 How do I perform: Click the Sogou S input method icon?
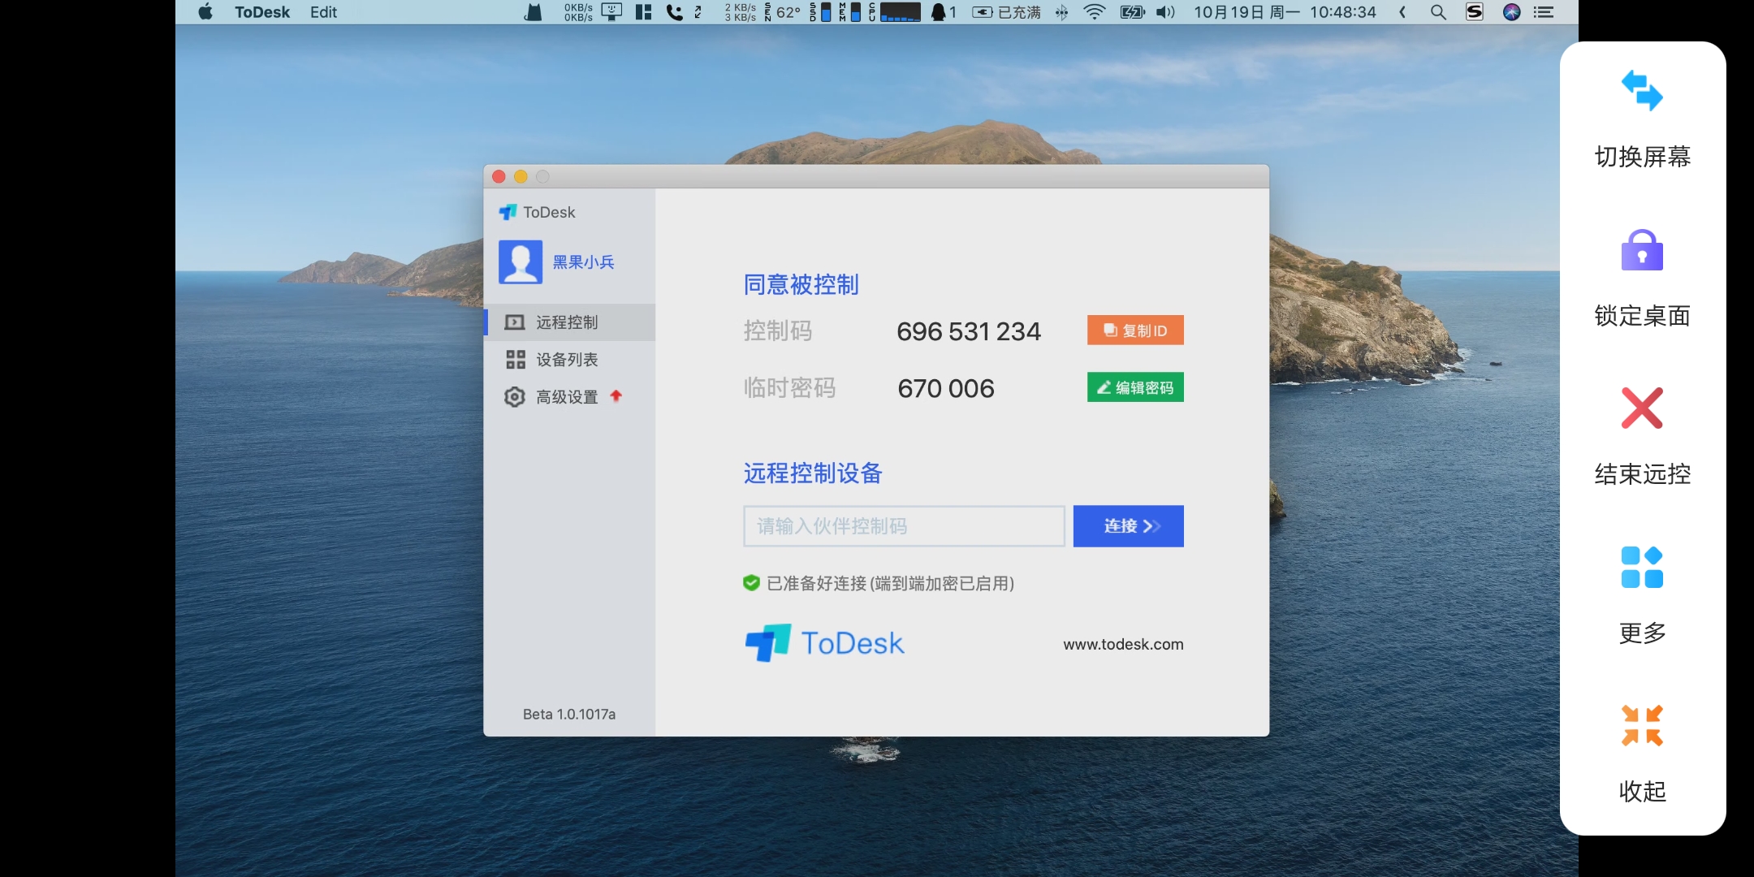(x=1475, y=12)
